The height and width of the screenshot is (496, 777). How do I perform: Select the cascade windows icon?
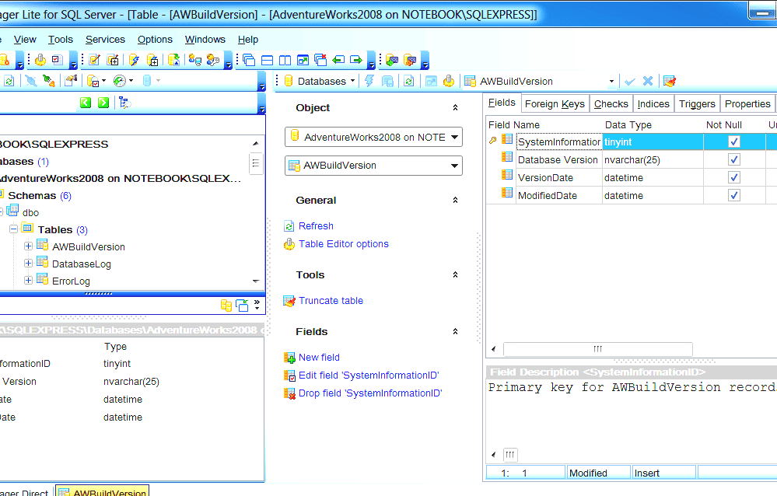[x=249, y=60]
